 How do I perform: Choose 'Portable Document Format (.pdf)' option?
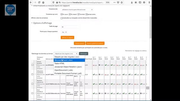[69, 74]
